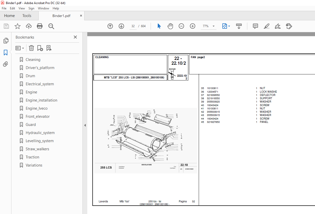Screen dimensions: 315x214
Task: Enable scrolling mode icon
Action: (x=239, y=26)
